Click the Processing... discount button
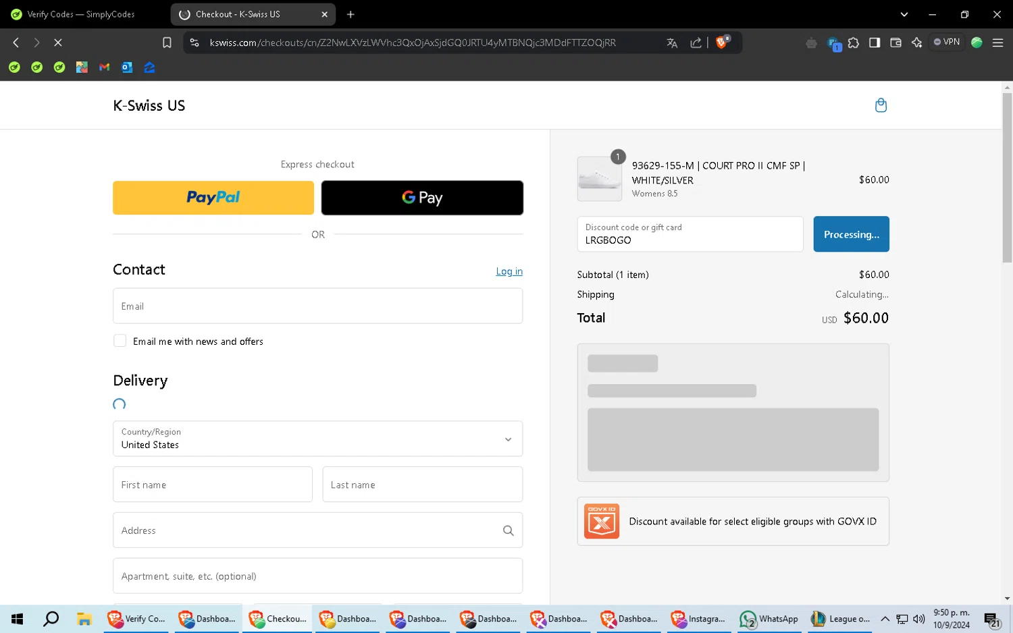 [x=851, y=234]
